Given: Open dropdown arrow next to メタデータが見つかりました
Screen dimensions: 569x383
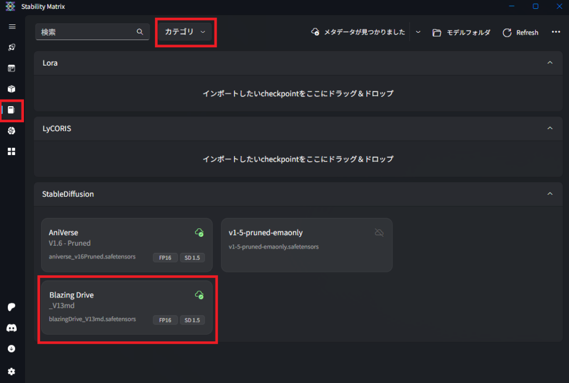Looking at the screenshot, I should click(x=418, y=32).
